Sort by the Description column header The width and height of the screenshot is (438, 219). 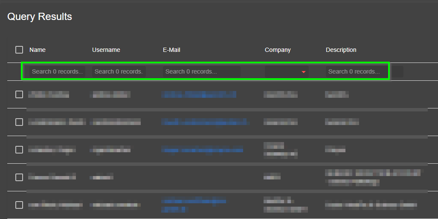pos(341,50)
